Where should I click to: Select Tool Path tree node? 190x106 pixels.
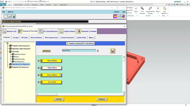point(15,51)
